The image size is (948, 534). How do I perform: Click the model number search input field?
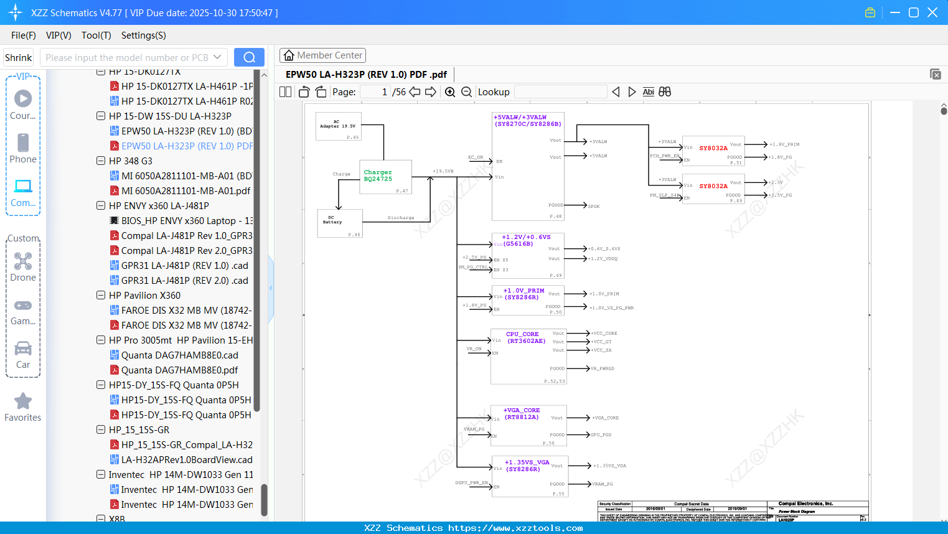click(x=128, y=57)
